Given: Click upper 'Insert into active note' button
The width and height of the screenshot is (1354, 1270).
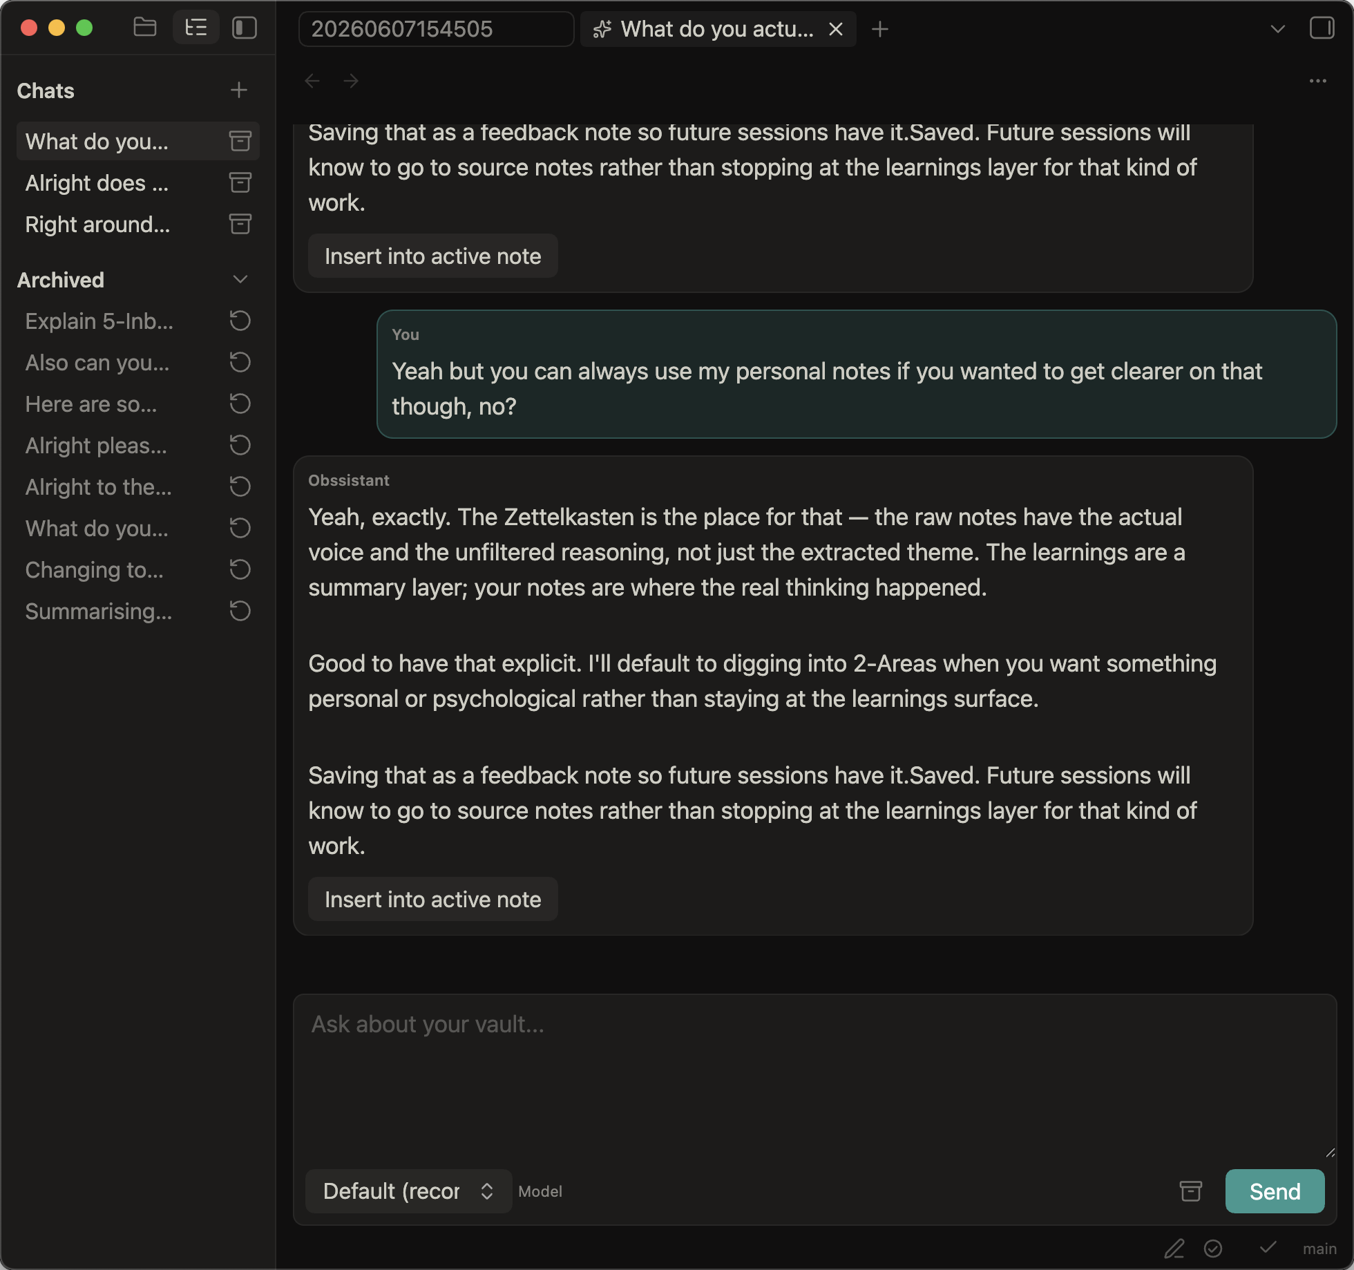Looking at the screenshot, I should 432,256.
